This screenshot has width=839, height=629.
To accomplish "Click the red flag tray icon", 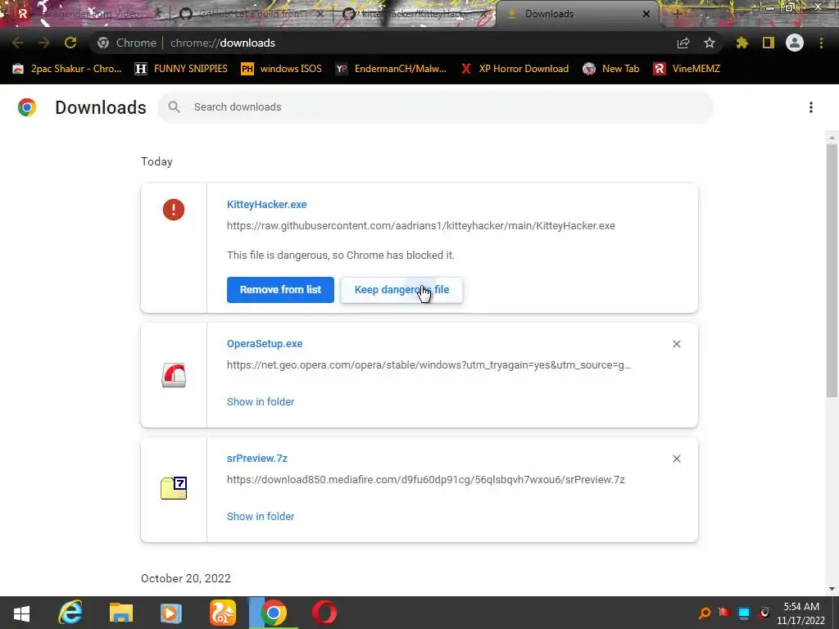I will (724, 613).
